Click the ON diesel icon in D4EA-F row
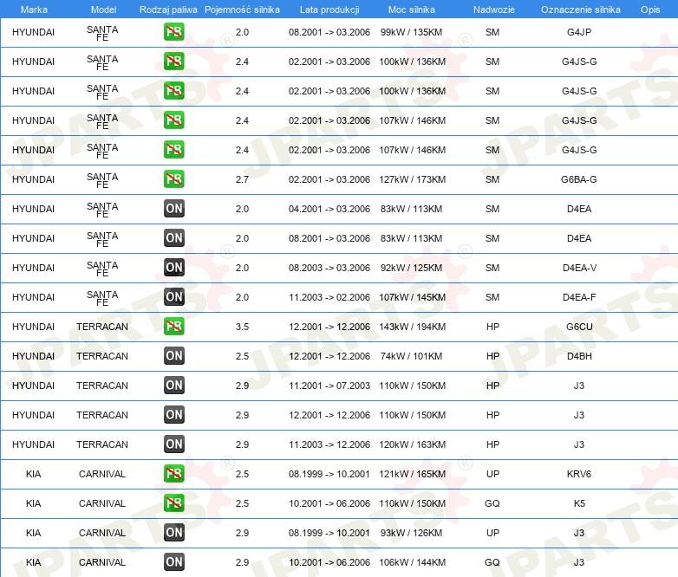This screenshot has width=678, height=577. click(173, 297)
